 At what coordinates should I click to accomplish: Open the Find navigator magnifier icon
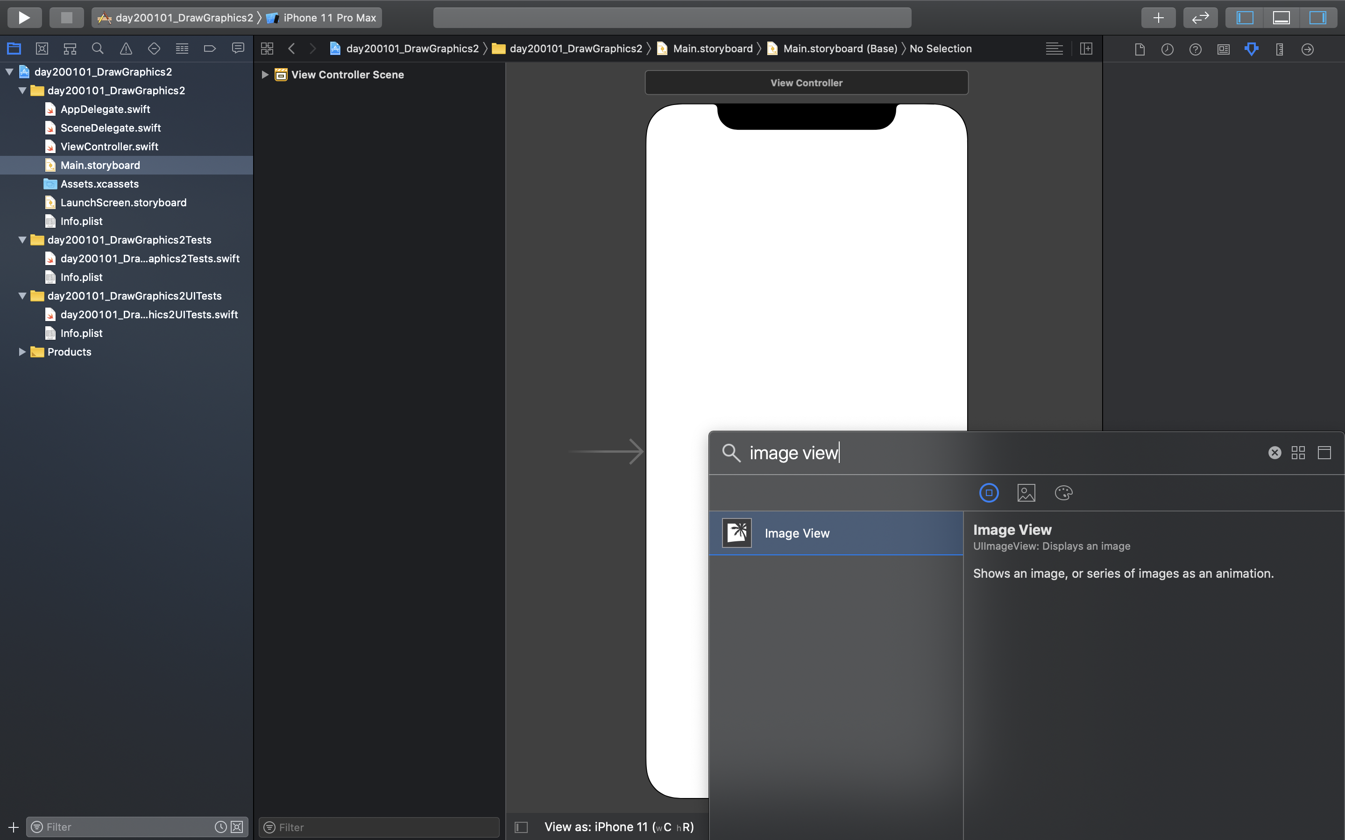tap(98, 49)
